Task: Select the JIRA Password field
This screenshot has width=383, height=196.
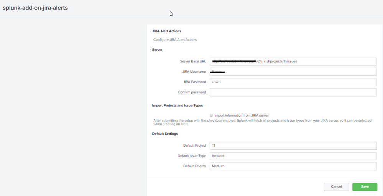Action: click(293, 82)
